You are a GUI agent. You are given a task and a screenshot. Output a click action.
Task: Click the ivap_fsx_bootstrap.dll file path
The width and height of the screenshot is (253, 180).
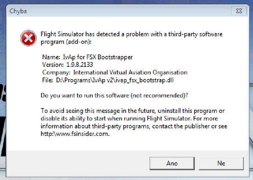coord(115,80)
